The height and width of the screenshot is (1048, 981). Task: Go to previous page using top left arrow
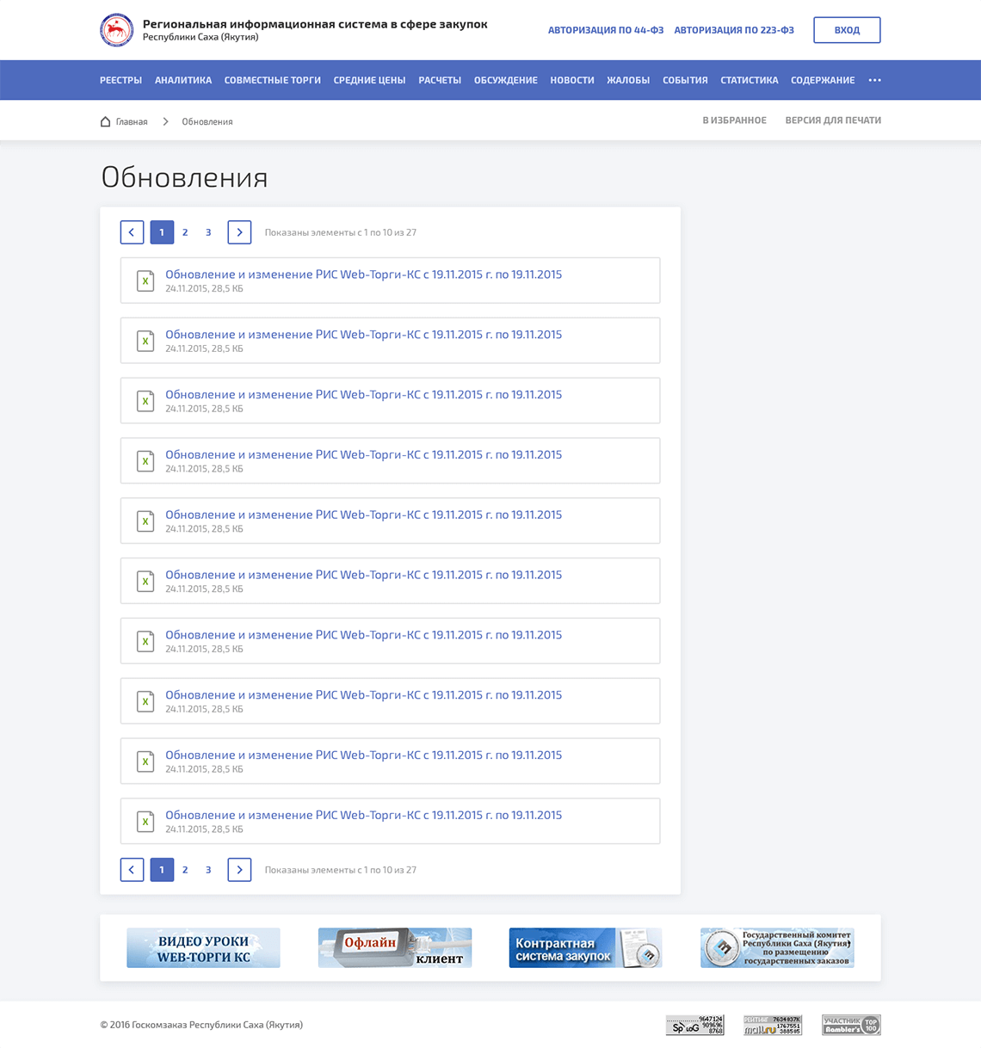pyautogui.click(x=132, y=232)
